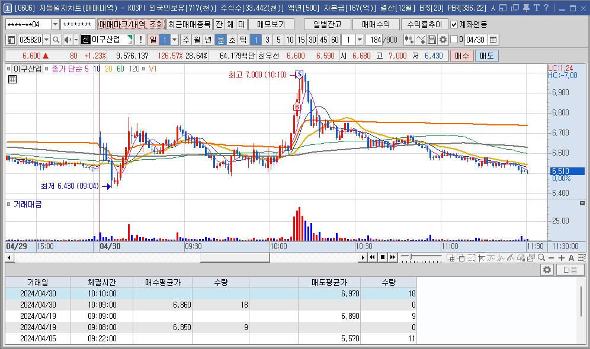Click the 매매마크/내역 조회 button

[131, 24]
